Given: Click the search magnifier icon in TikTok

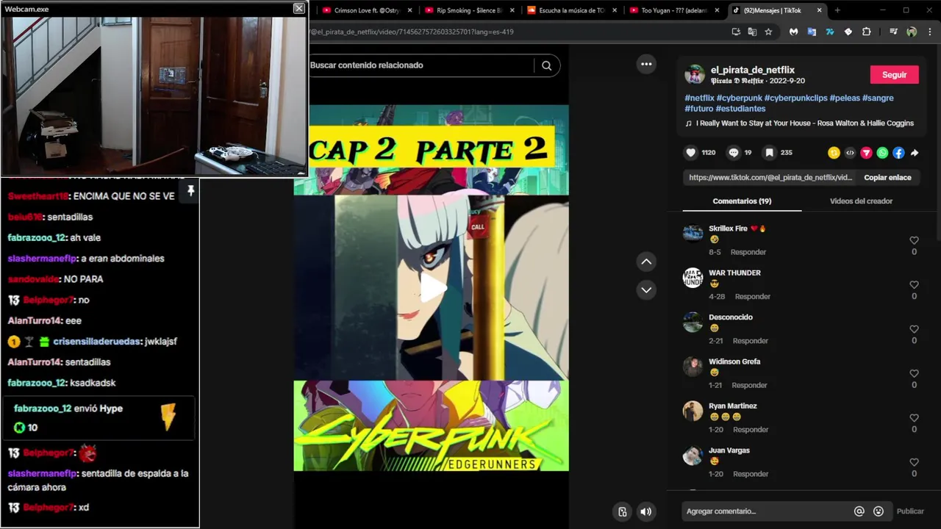Looking at the screenshot, I should point(546,65).
